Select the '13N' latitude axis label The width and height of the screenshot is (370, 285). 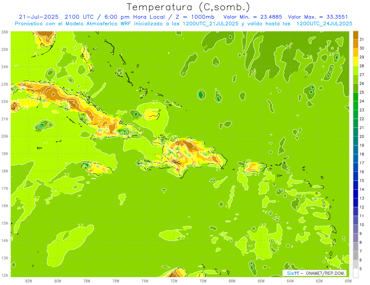pos(5,258)
